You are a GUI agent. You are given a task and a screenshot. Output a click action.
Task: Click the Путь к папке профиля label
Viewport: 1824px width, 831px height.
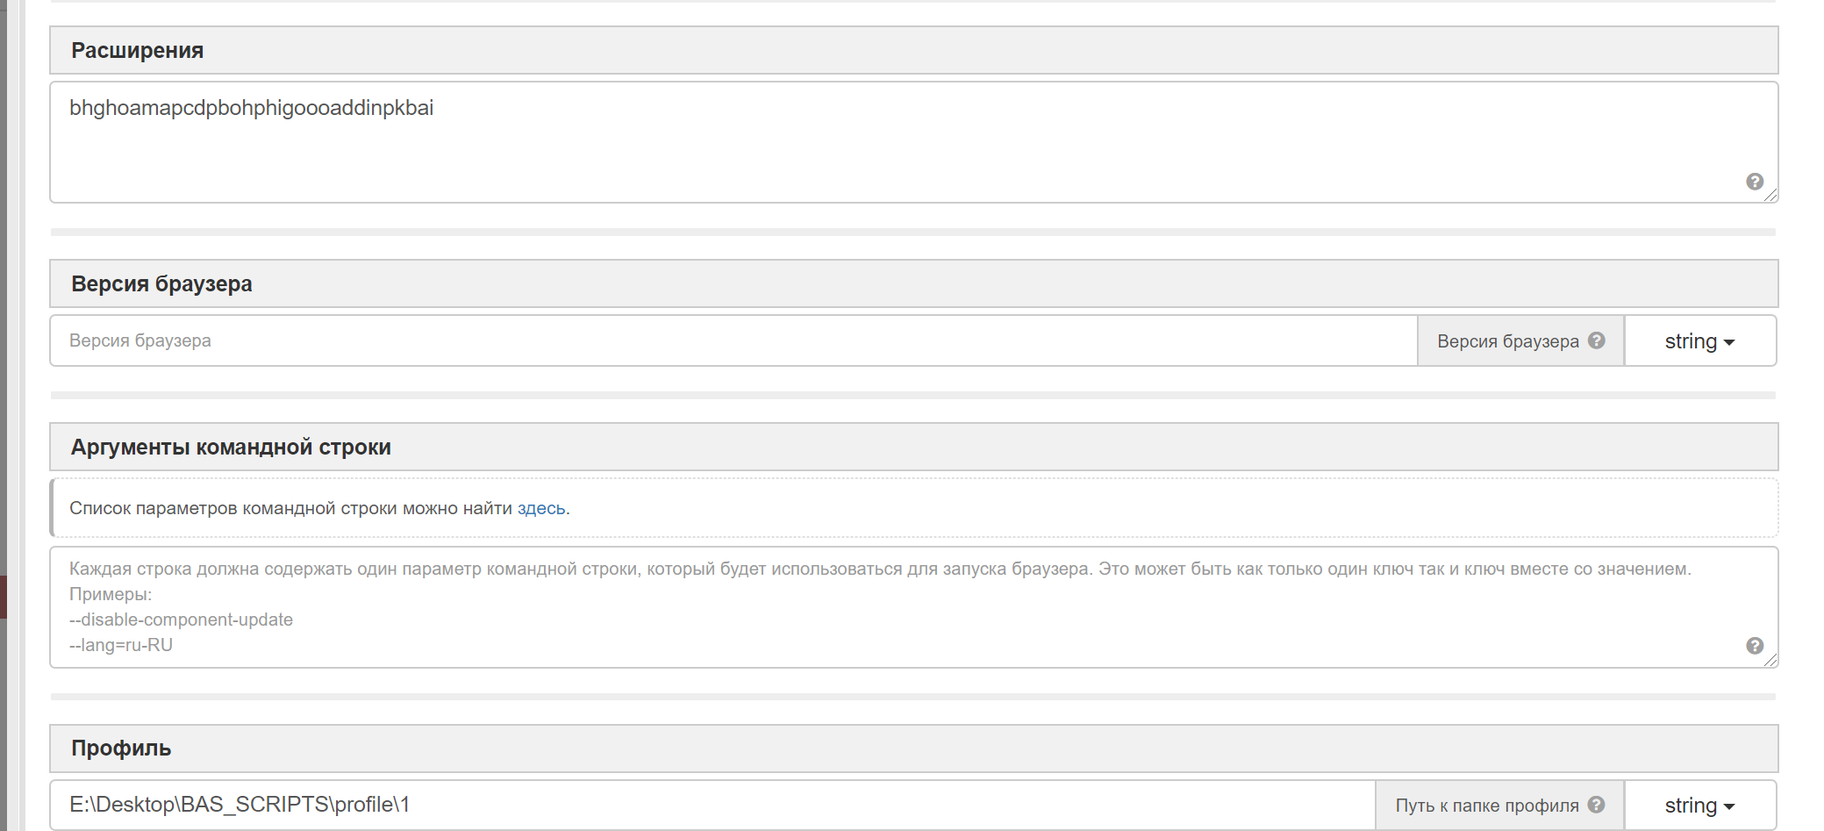pos(1486,806)
